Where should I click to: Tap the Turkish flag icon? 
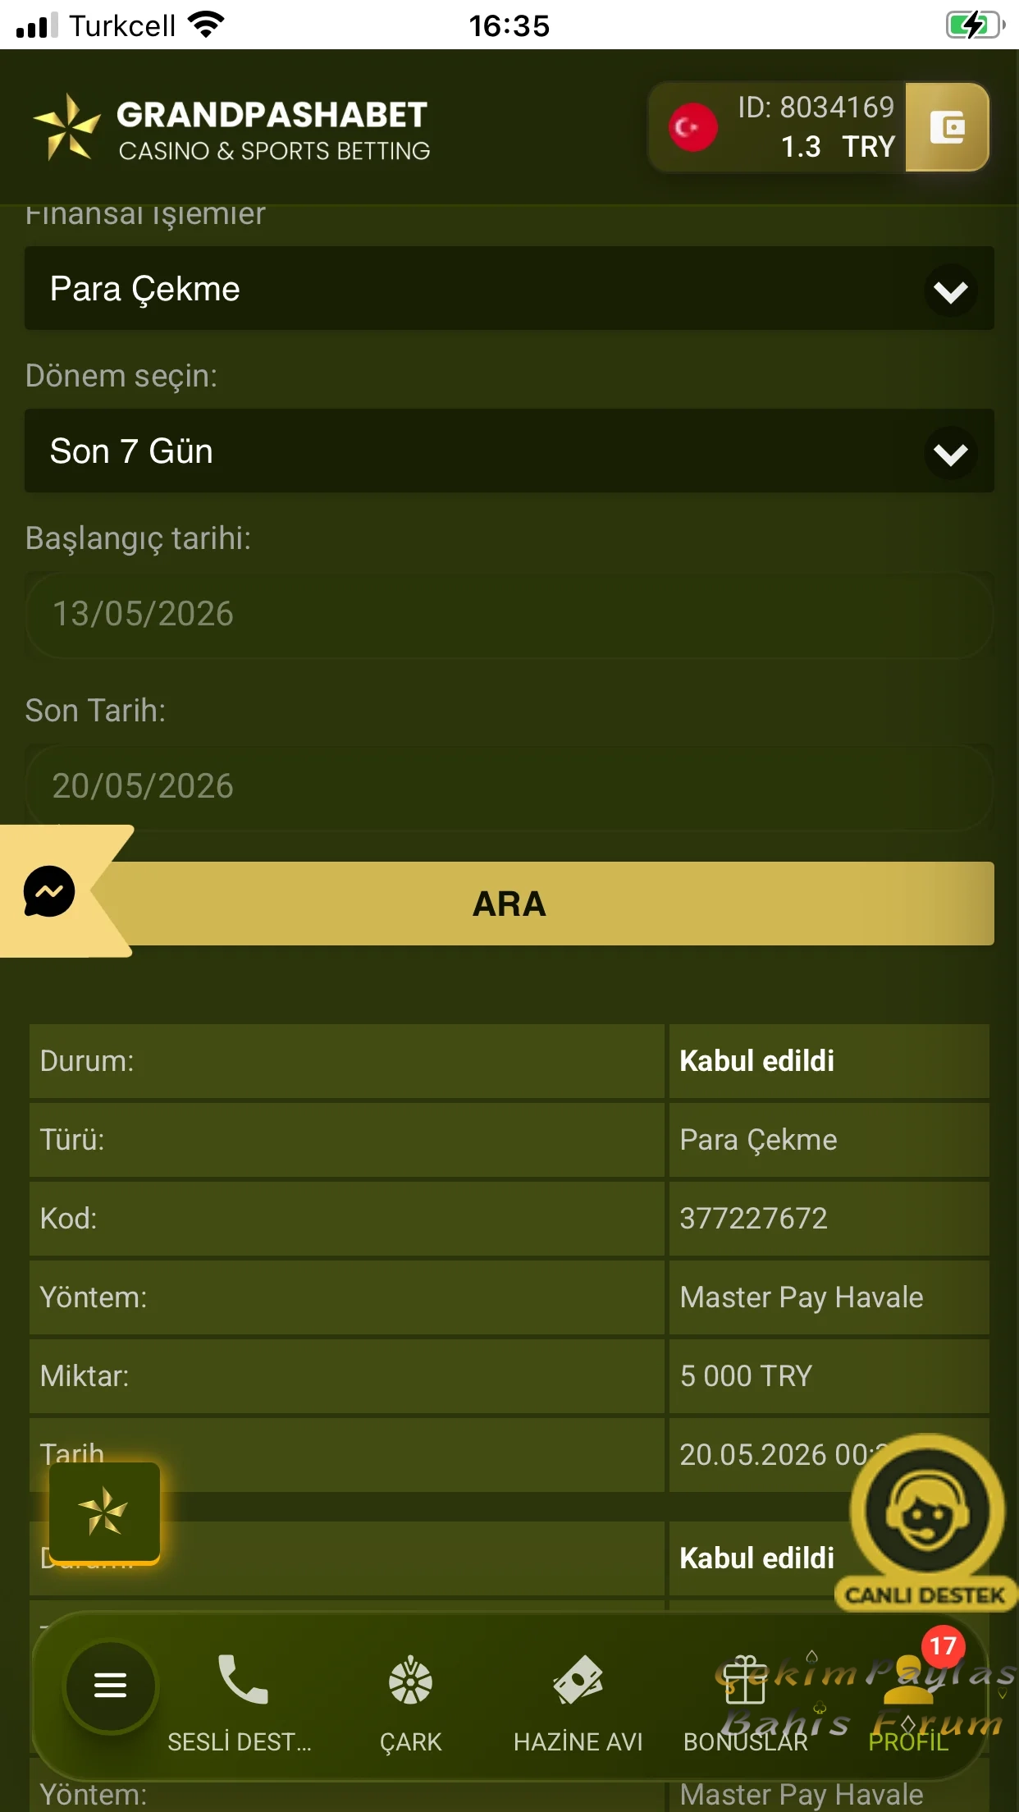coord(692,127)
